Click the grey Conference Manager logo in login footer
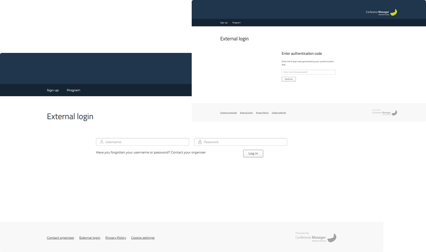Image resolution: width=426 pixels, height=252 pixels. pos(316,237)
